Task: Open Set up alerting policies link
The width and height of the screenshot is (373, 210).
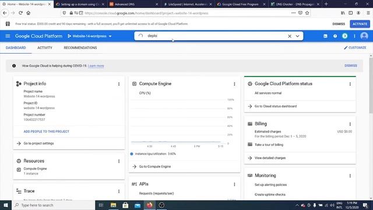Action: pos(270,185)
